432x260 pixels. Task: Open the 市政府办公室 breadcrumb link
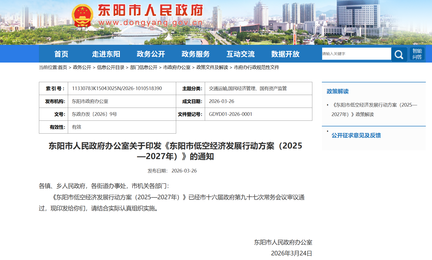tap(177, 68)
